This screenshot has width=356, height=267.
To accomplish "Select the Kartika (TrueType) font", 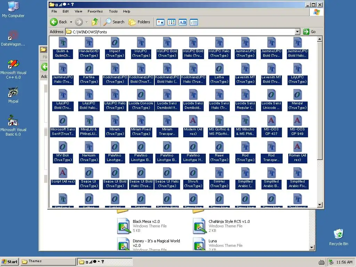I will tap(89, 74).
